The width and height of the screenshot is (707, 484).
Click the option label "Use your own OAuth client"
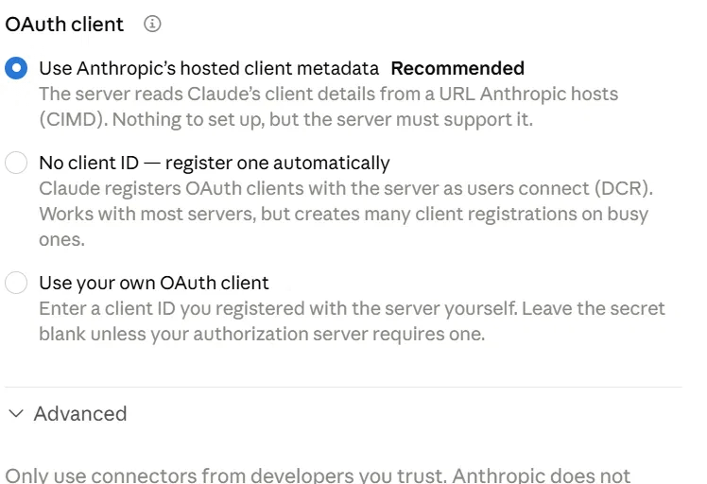click(x=154, y=284)
